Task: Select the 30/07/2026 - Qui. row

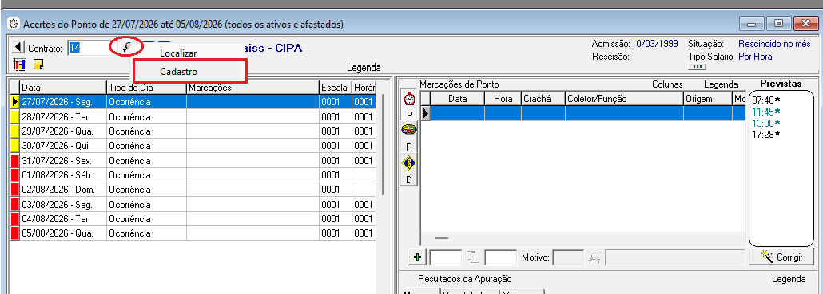Action: [193, 146]
